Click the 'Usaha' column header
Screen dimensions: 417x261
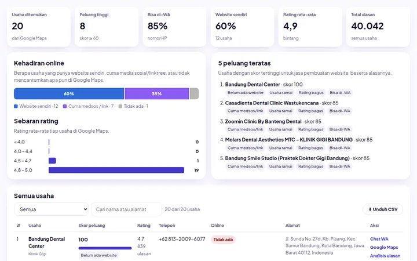click(x=35, y=226)
